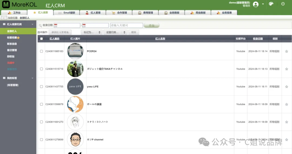Switch to the 工作台 tab
This screenshot has width=292, height=154.
point(14,12)
